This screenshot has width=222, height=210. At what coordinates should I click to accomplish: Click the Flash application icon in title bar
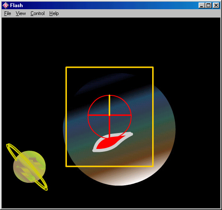[x=6, y=5]
